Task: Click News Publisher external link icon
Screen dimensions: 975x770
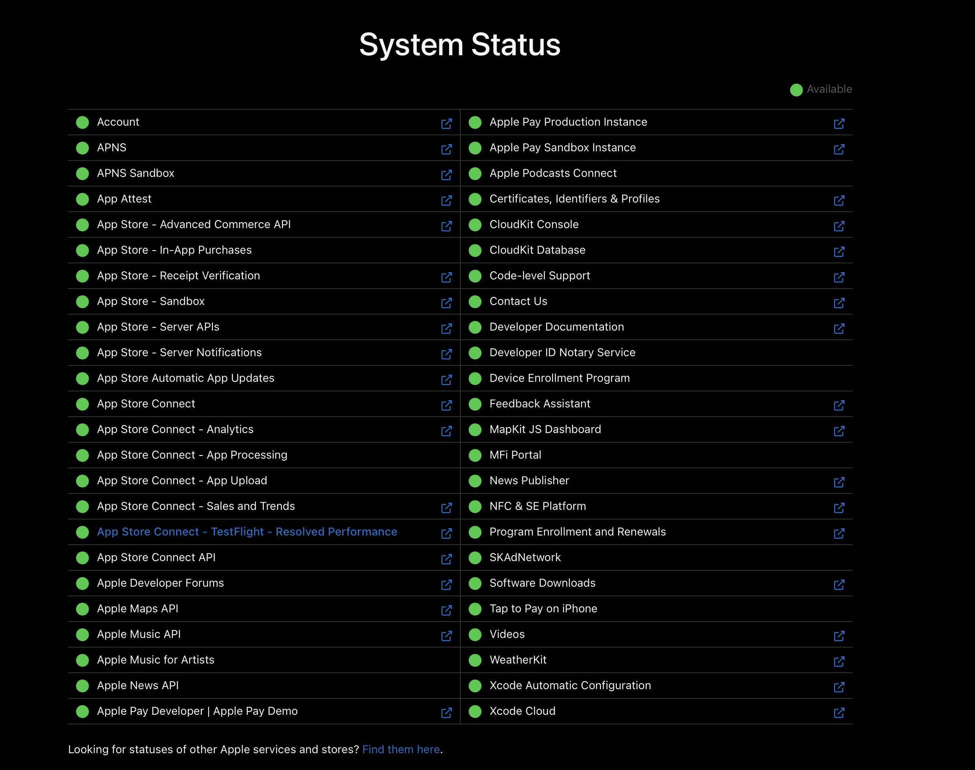Action: [839, 482]
